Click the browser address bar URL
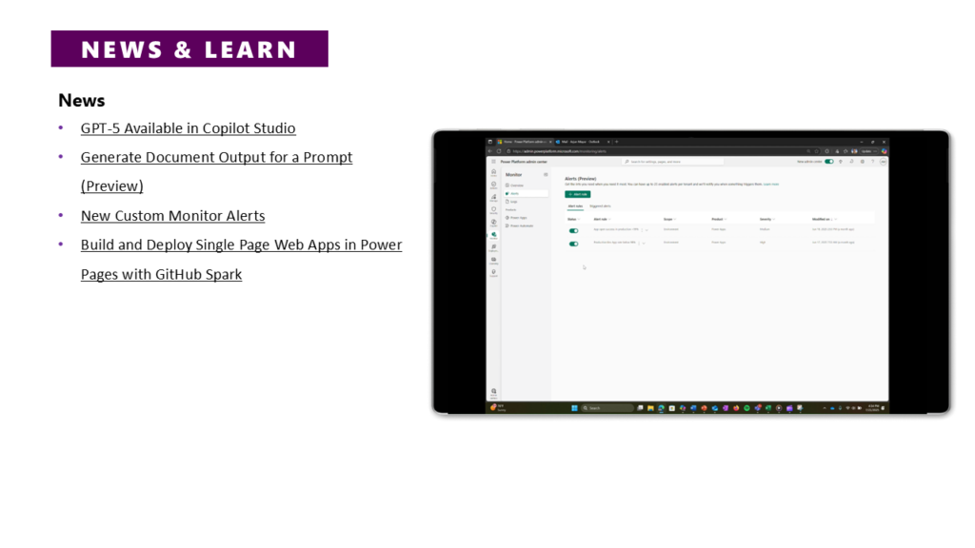Screen dimensions: 975x548 [x=560, y=151]
